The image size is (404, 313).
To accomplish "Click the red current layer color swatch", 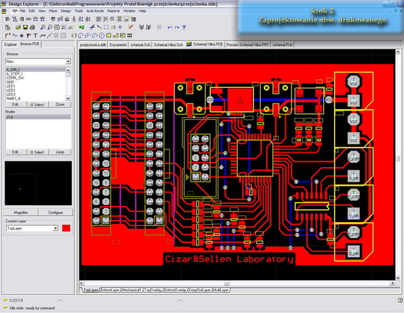I will point(66,228).
